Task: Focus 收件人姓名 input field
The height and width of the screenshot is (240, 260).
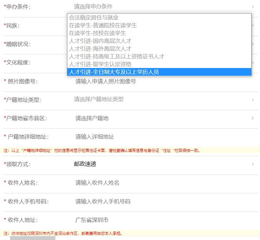Action: pyautogui.click(x=165, y=183)
